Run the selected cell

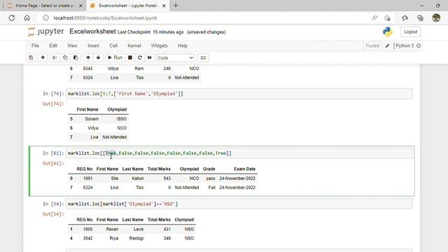[x=115, y=57]
